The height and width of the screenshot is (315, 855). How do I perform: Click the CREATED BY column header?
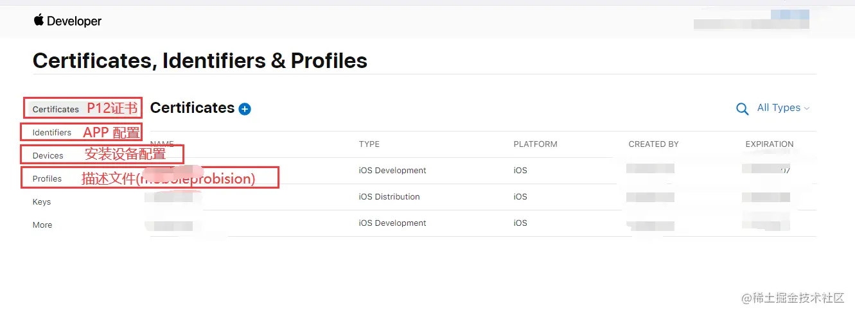coord(653,144)
